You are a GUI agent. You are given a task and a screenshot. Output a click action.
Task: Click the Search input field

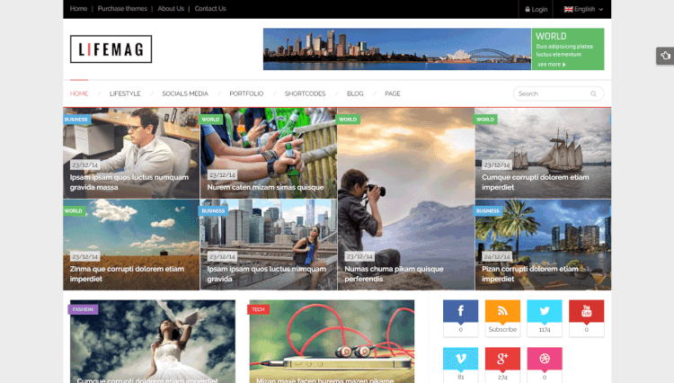(558, 94)
